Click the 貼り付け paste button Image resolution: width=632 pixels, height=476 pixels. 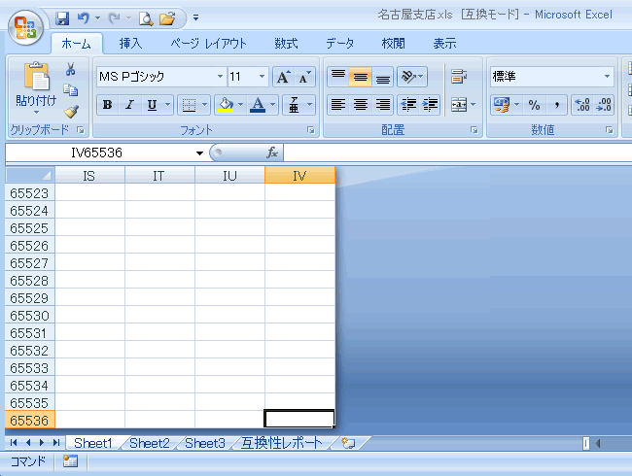point(36,87)
